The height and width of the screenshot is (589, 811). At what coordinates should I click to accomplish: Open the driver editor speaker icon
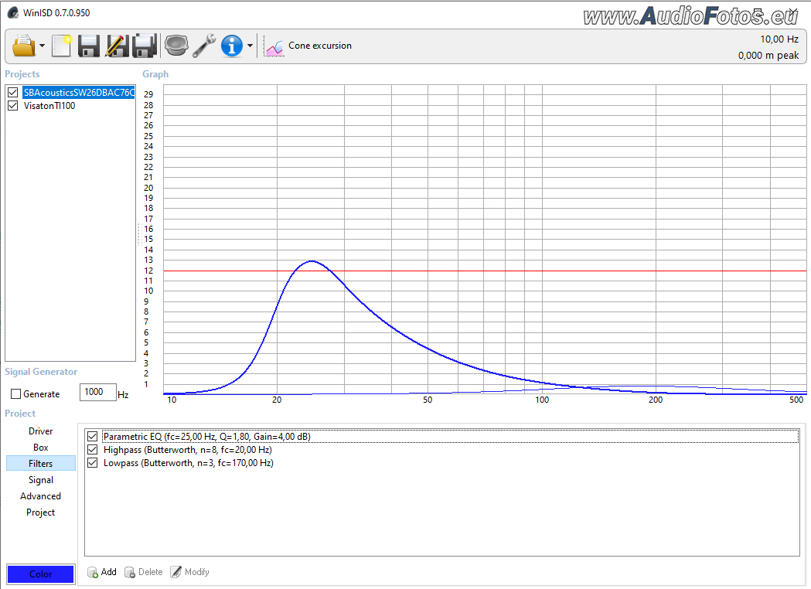click(x=176, y=46)
